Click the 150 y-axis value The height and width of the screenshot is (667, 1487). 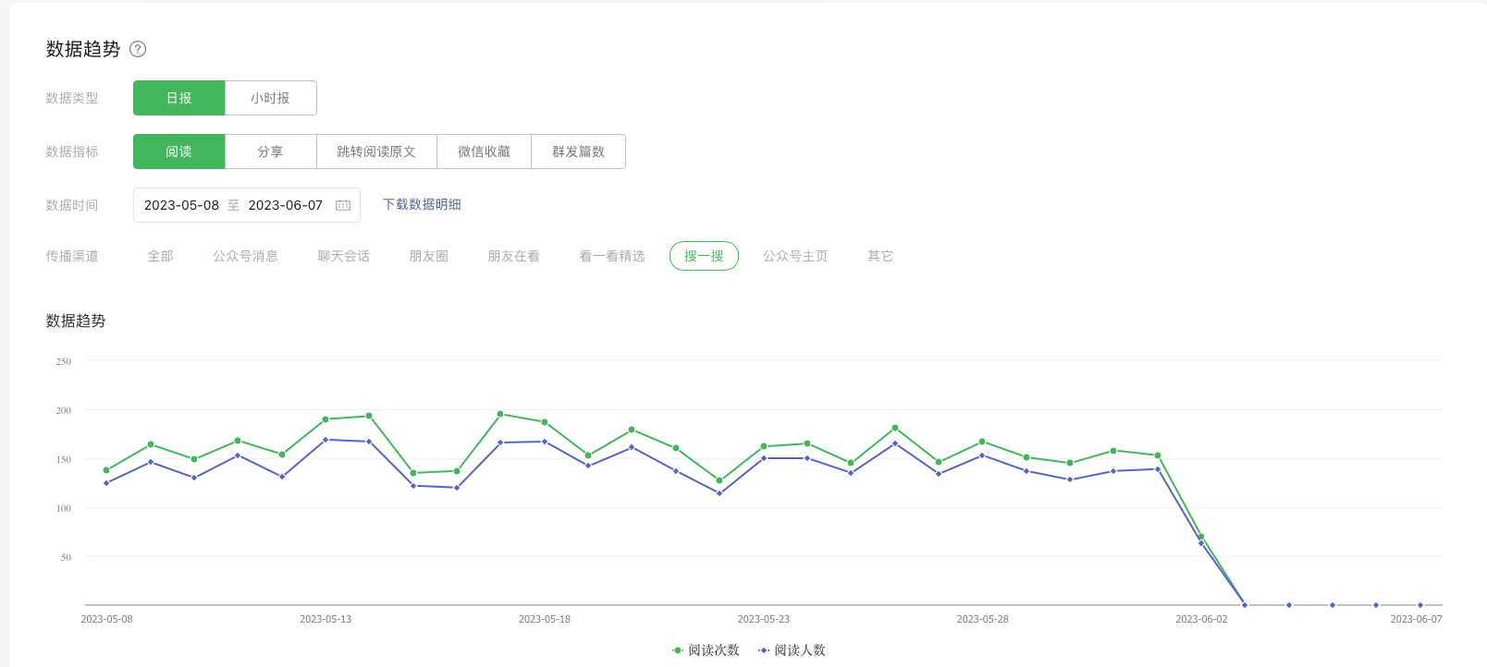(63, 459)
